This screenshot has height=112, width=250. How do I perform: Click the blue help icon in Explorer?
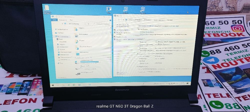point(110,20)
